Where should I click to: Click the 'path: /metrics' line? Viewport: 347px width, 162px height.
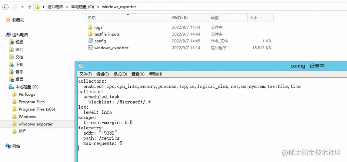pyautogui.click(x=101, y=138)
